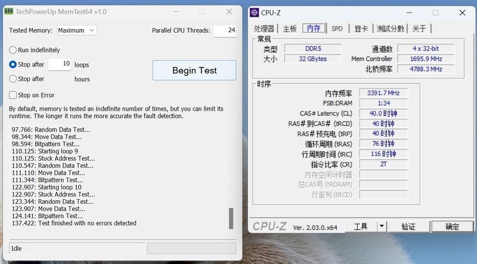Click the MemTest64 progress bar

(191, 248)
